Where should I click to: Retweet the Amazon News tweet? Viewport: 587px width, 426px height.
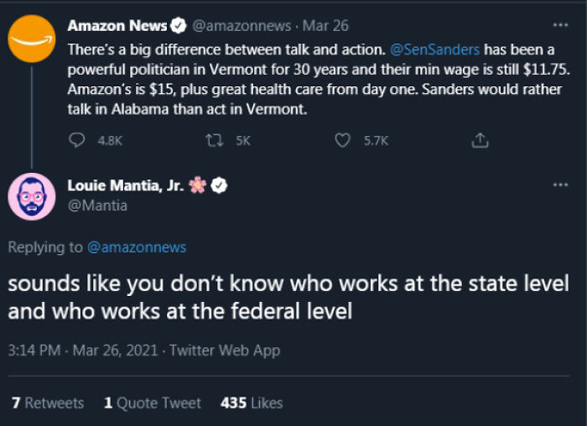(213, 141)
